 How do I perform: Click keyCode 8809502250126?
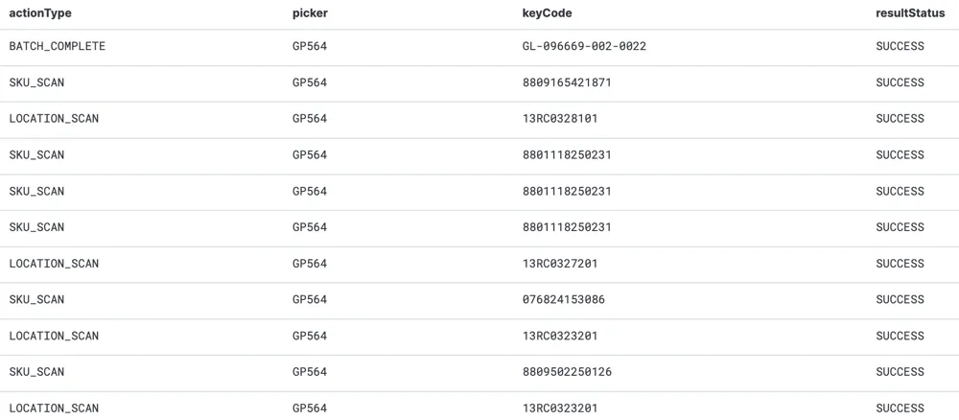(567, 372)
